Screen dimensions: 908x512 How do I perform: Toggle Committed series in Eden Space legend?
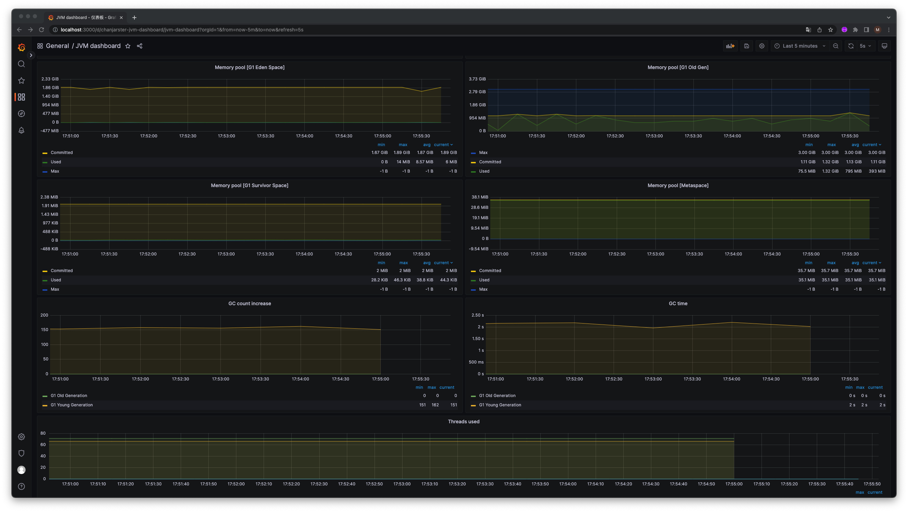tap(62, 153)
